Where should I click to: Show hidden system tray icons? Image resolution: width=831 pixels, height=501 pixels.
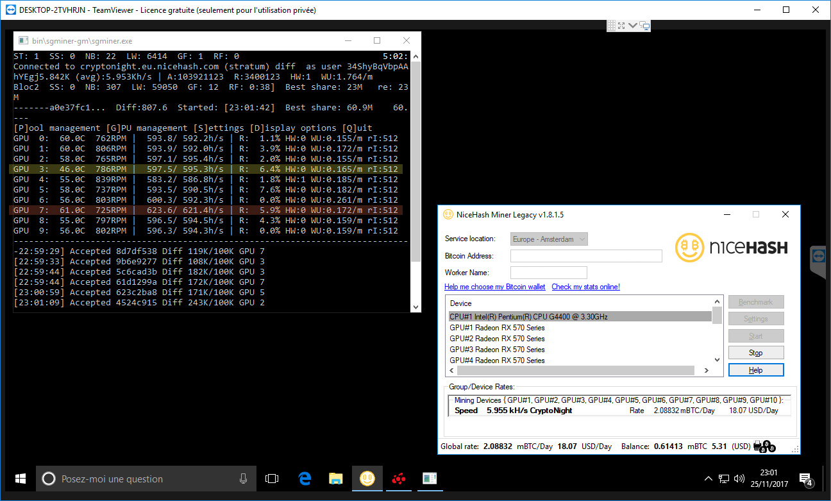pyautogui.click(x=708, y=479)
